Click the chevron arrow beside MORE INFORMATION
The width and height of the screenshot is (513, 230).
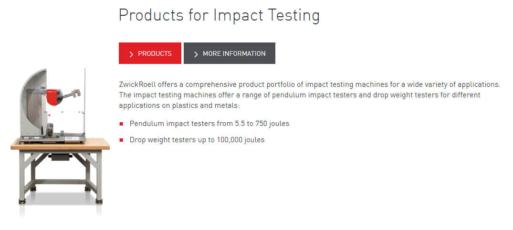click(196, 54)
